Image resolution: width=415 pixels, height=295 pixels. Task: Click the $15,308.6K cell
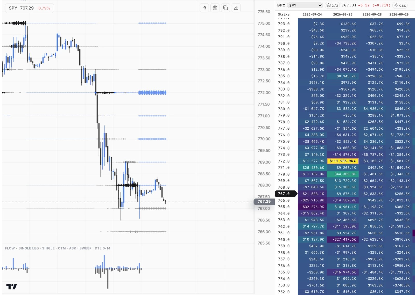343,187
